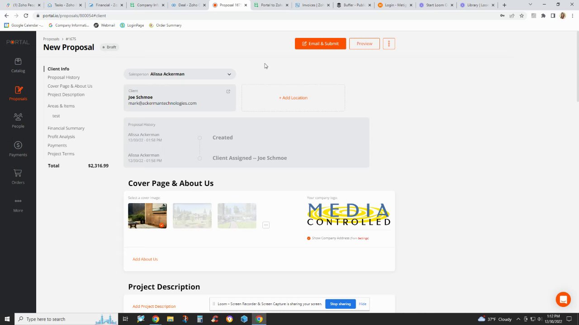The image size is (579, 325).
Task: Stop sharing the Loom screen capture
Action: click(x=340, y=304)
